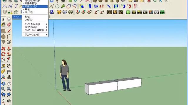Activate the Move tool with red arrows
The image size is (188, 105).
click(x=3, y=49)
